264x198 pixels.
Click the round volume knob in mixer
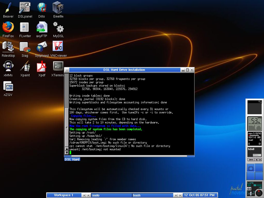259,193
